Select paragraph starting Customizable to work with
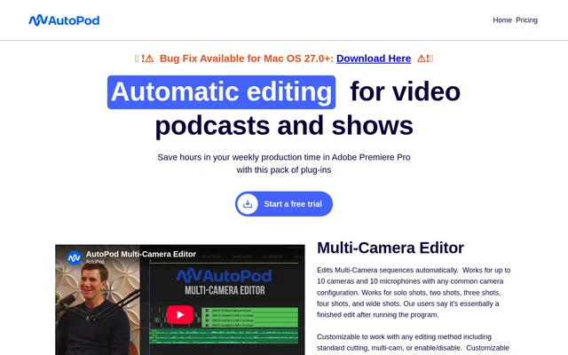The height and width of the screenshot is (355, 568). [x=414, y=343]
